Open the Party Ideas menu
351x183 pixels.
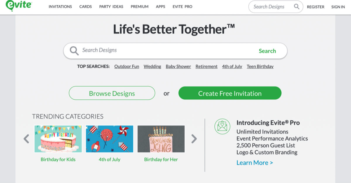pyautogui.click(x=111, y=7)
